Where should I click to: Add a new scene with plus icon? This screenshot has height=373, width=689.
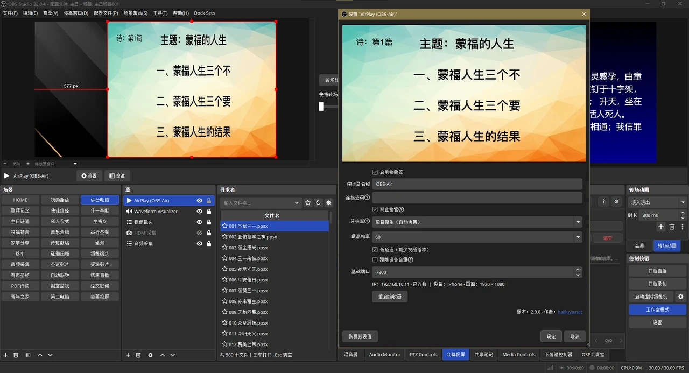pos(6,355)
